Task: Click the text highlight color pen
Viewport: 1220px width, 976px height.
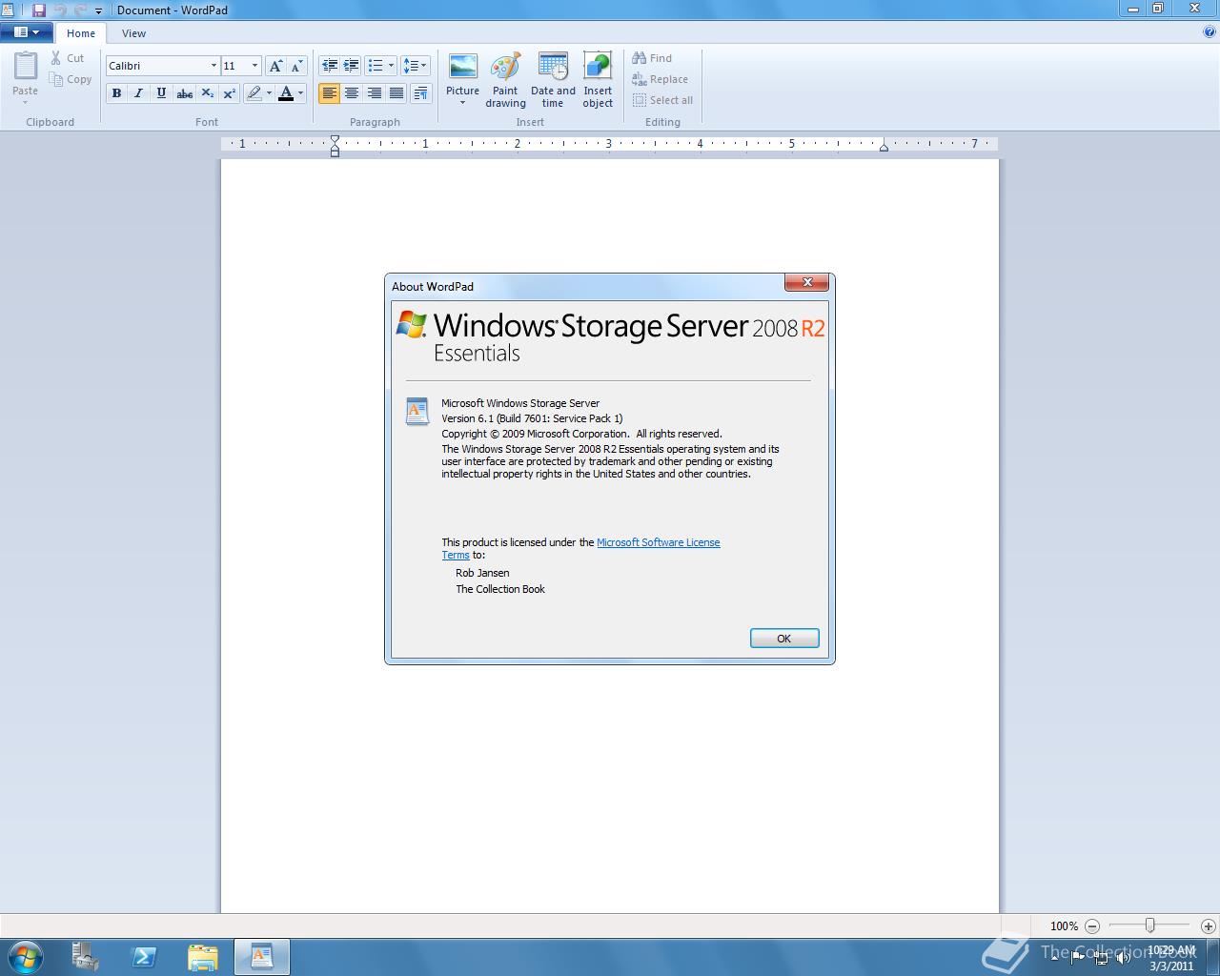Action: pyautogui.click(x=254, y=93)
